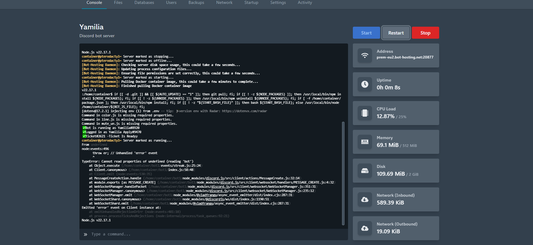Click the 'Command in line.js is missing' line
533x245 pixels.
(127, 119)
